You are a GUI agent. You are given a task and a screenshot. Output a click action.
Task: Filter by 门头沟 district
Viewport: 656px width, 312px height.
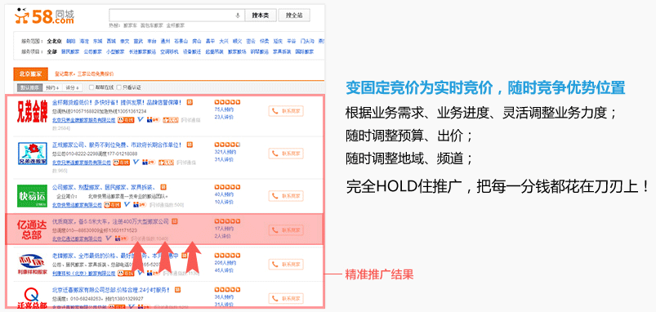click(x=307, y=41)
